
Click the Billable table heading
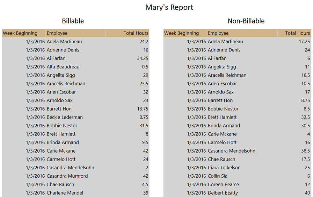[73, 21]
